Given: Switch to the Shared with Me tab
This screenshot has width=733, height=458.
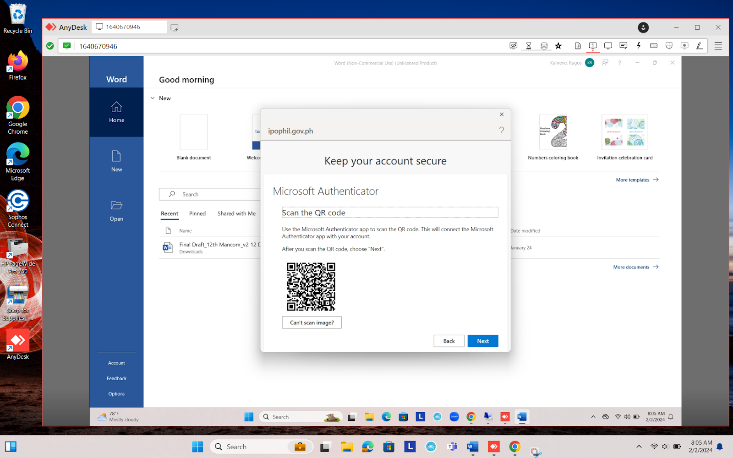Looking at the screenshot, I should [x=236, y=213].
